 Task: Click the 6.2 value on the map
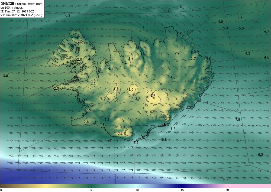tap(68, 15)
